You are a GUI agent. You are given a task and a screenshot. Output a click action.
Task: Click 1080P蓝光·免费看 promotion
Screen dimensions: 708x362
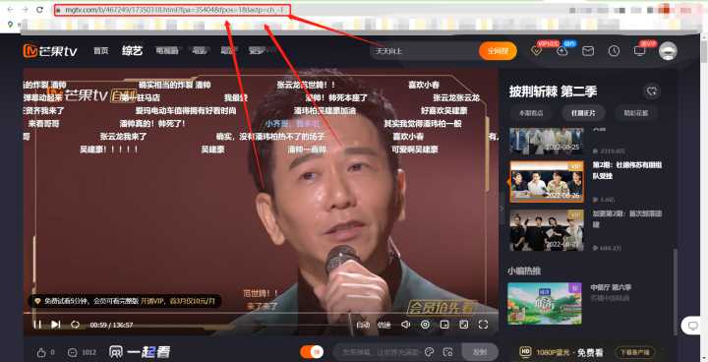tap(561, 352)
